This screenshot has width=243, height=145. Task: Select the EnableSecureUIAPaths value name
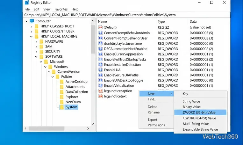(x=121, y=75)
